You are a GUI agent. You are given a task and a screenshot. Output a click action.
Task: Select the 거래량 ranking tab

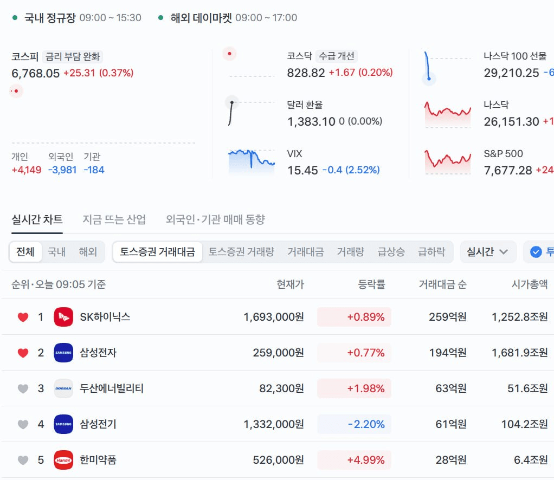[x=351, y=252]
